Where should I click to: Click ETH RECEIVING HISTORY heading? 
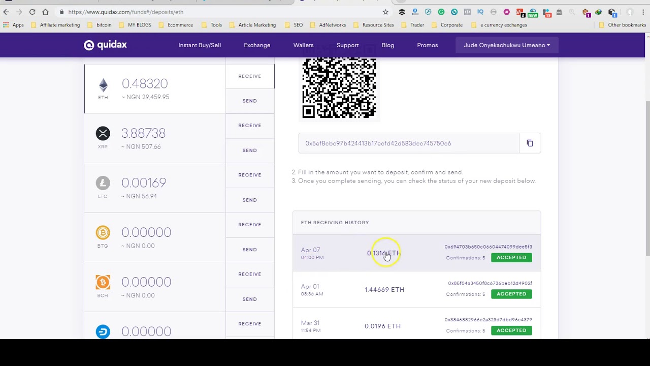(335, 223)
